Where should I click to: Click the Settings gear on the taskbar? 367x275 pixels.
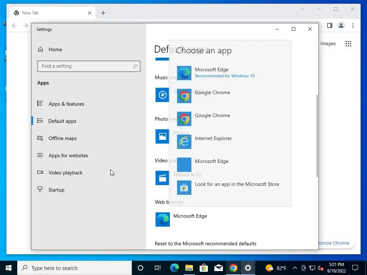(x=248, y=268)
